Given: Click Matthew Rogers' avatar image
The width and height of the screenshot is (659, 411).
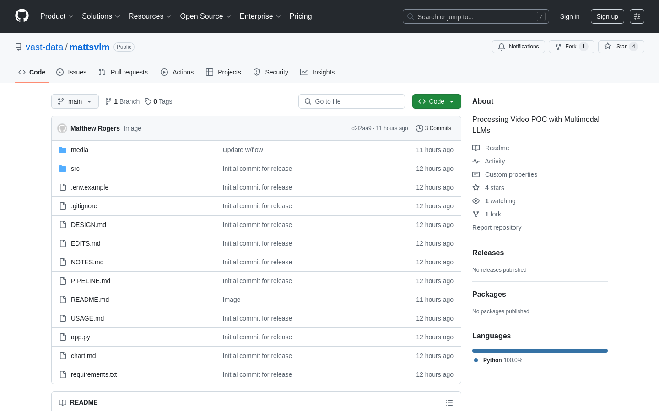Looking at the screenshot, I should (62, 128).
